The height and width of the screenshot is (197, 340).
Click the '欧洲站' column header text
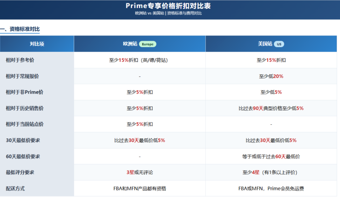[x=130, y=44]
